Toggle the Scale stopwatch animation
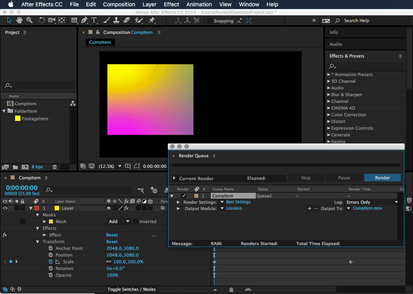Image resolution: width=413 pixels, height=294 pixels. 51,262
